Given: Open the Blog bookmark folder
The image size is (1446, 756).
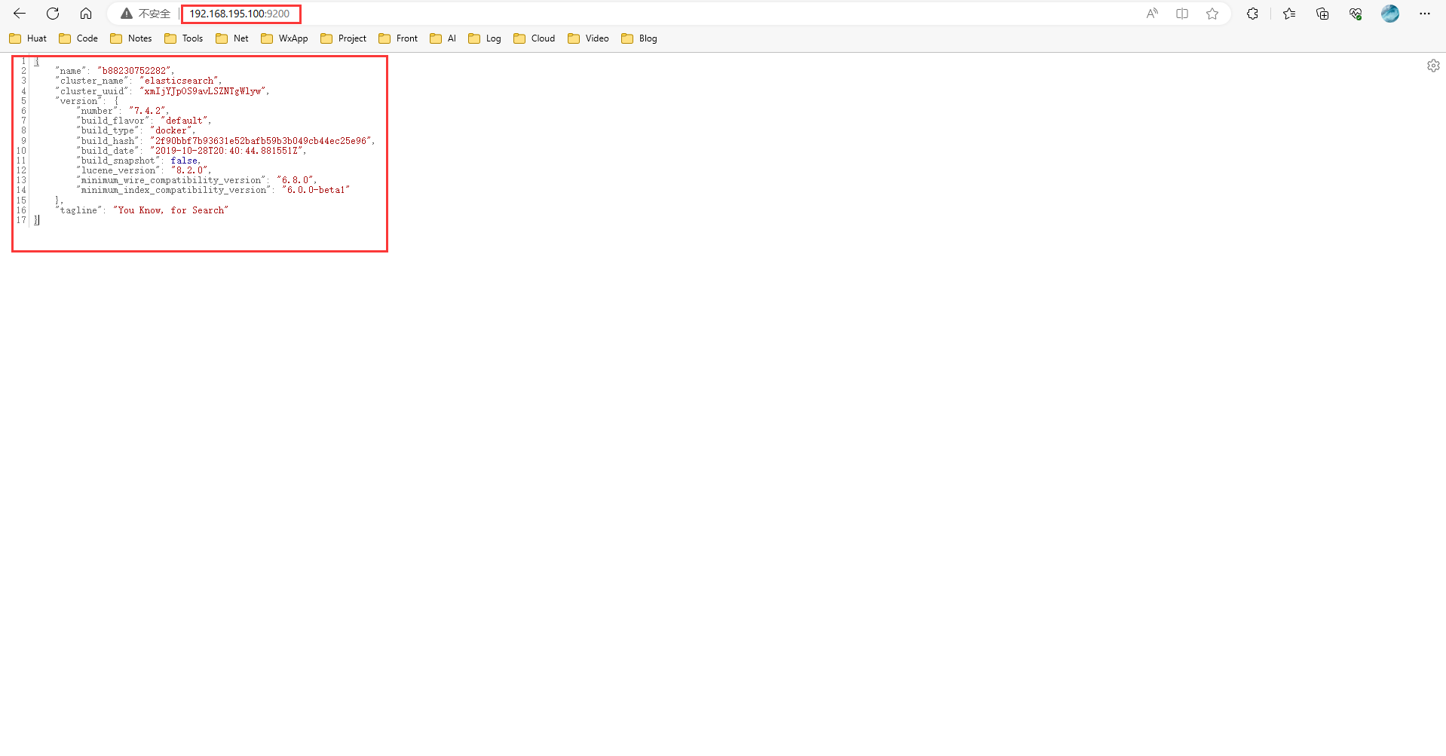Looking at the screenshot, I should 639,38.
